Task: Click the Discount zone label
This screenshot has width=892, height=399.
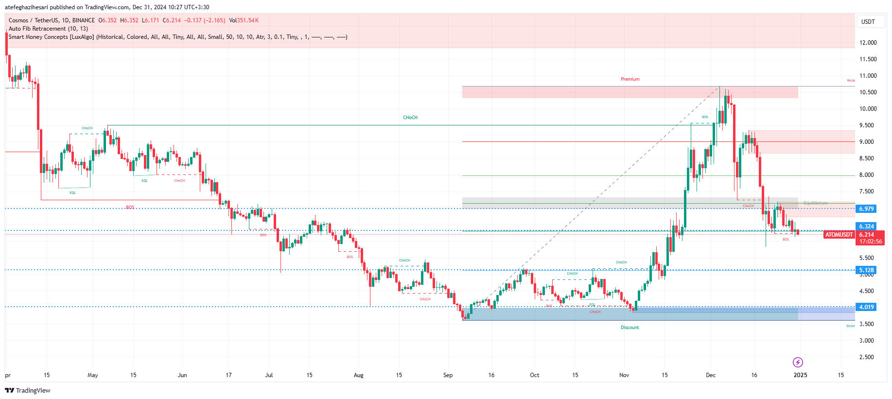Action: point(630,328)
